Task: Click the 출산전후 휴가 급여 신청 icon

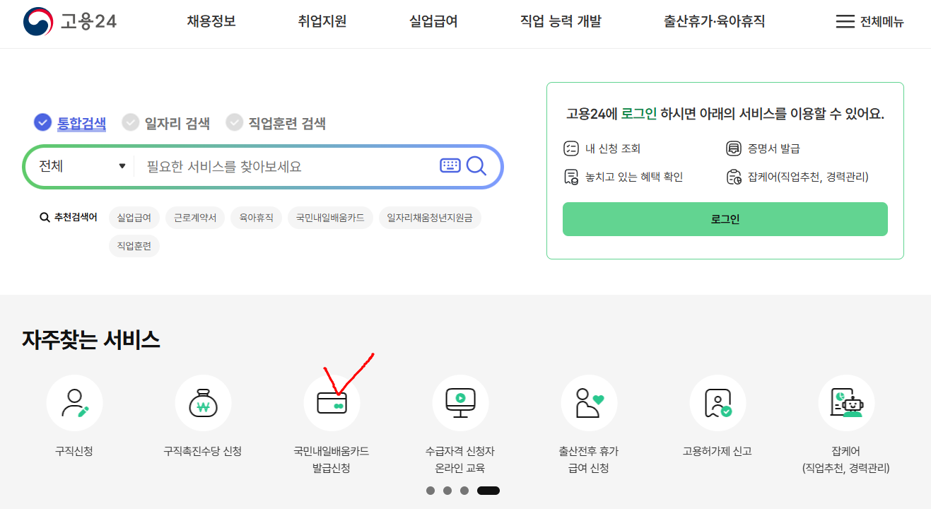Action: pyautogui.click(x=589, y=403)
